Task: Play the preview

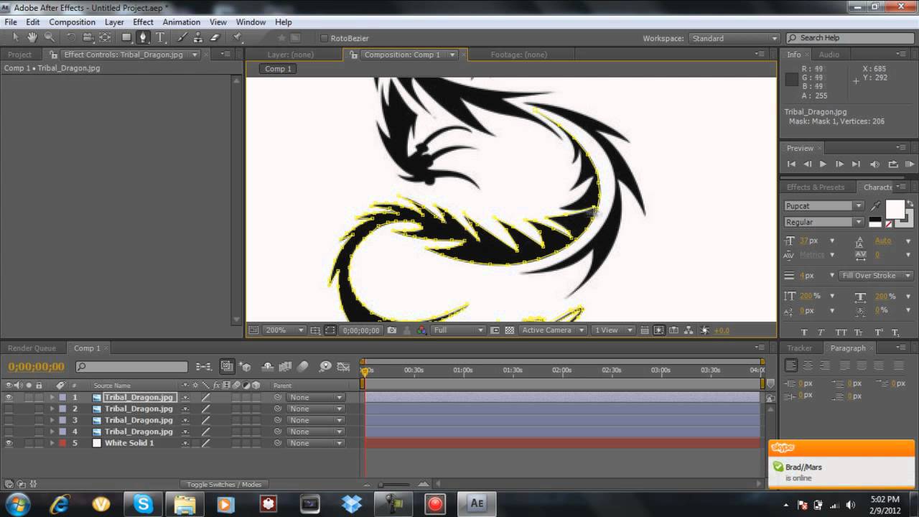Action: pyautogui.click(x=823, y=164)
